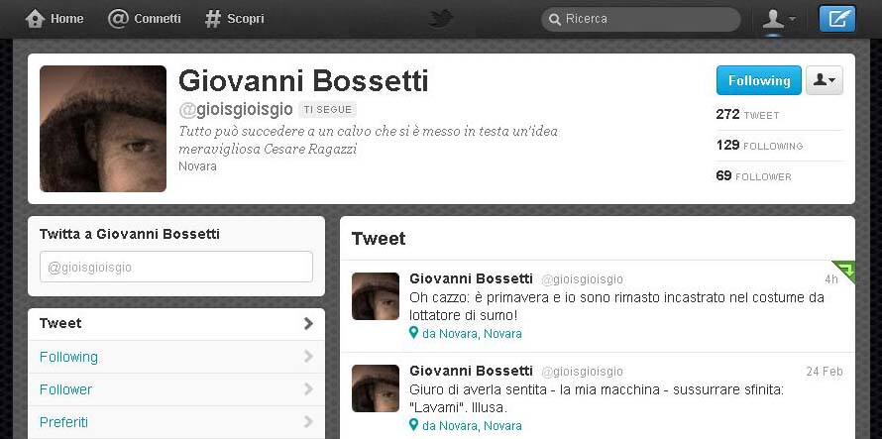
Task: Click the Connetti @ icon
Action: pyautogui.click(x=118, y=19)
